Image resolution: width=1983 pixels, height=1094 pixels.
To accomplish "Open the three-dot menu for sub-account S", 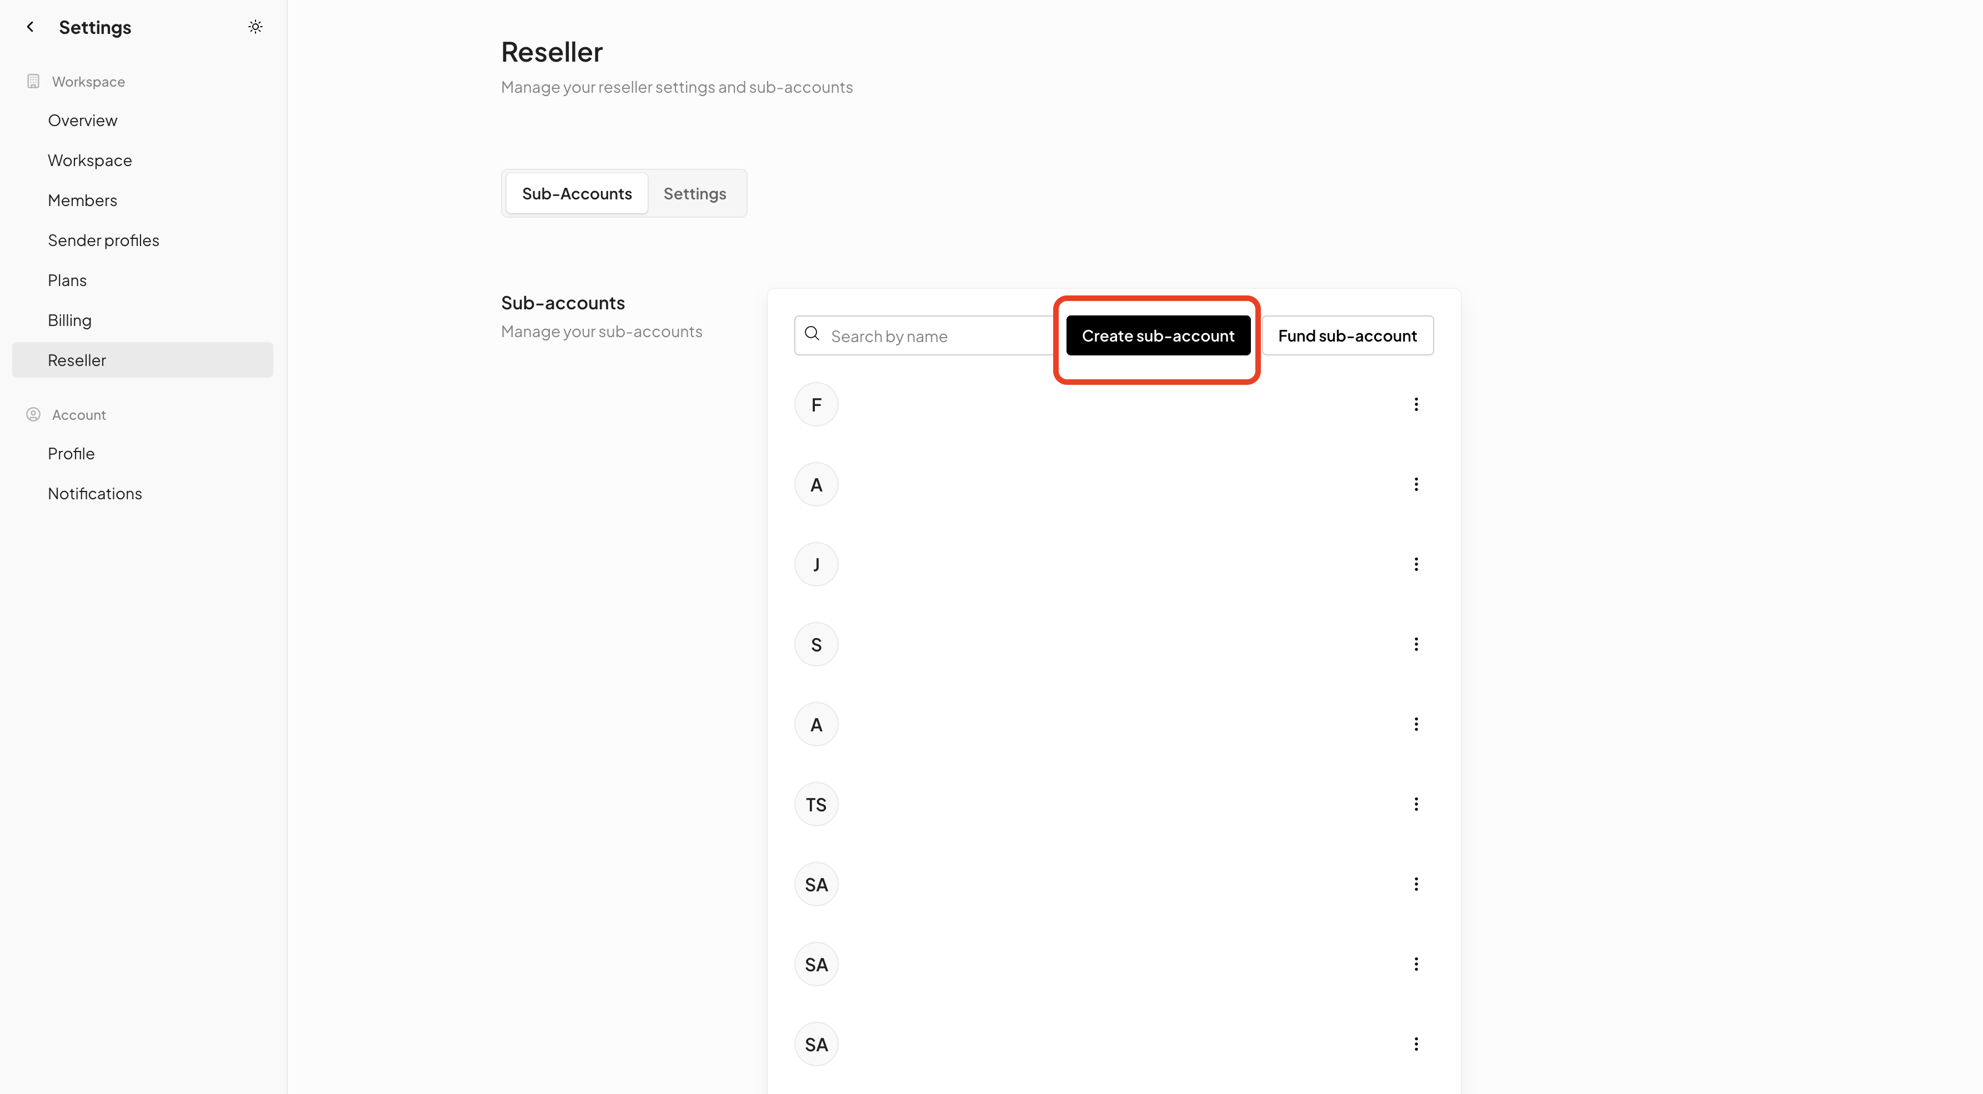I will coord(1416,644).
